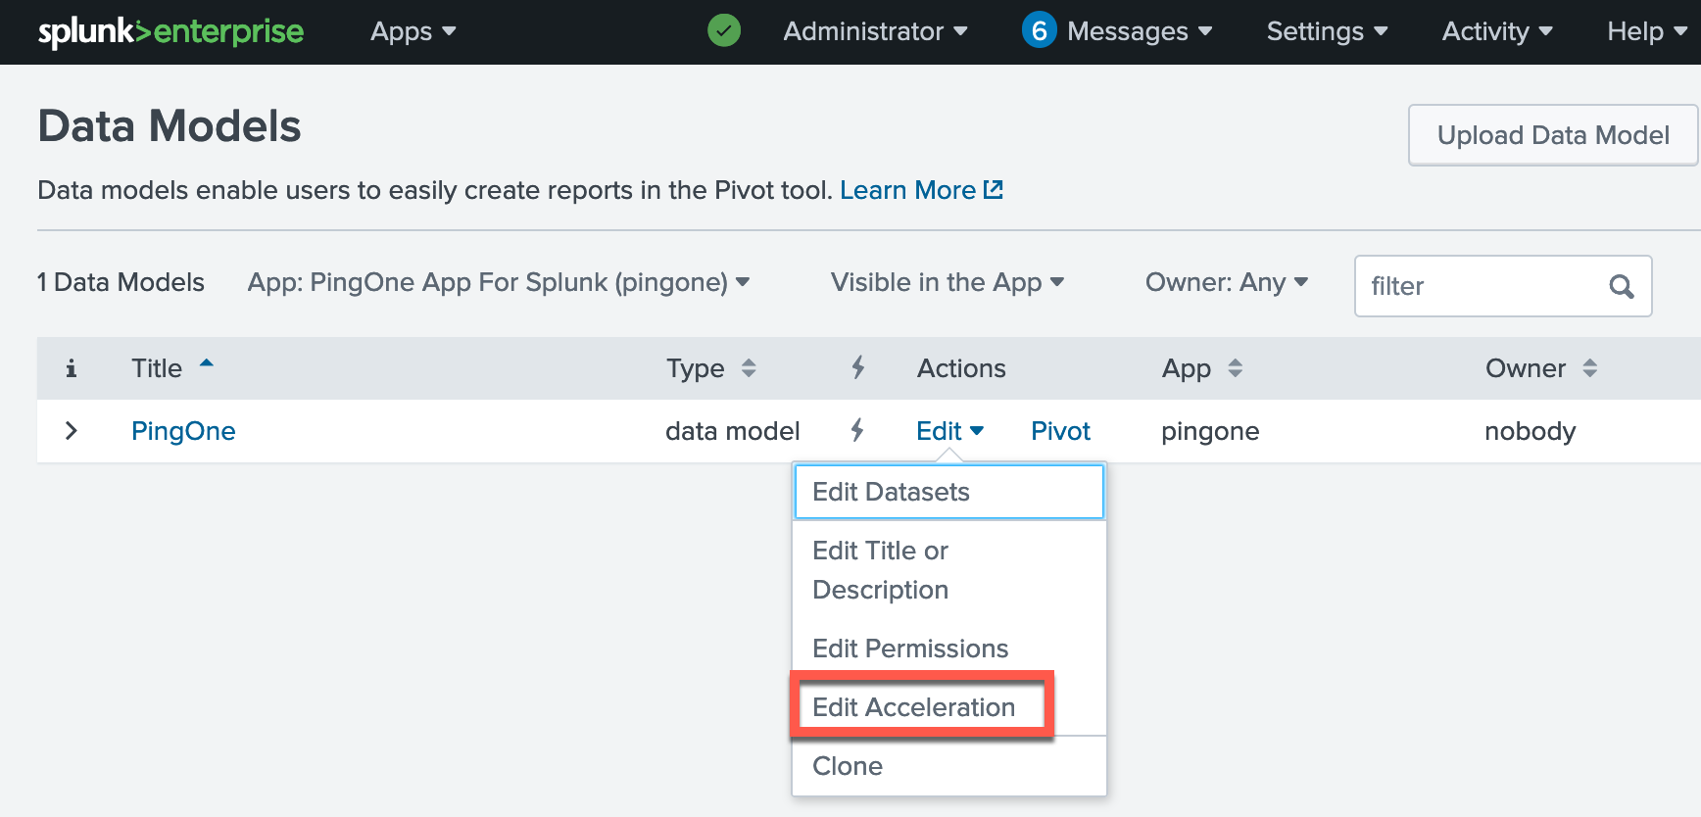Open the Administrator dropdown menu
Viewport: 1701px width, 817px height.
tap(875, 31)
